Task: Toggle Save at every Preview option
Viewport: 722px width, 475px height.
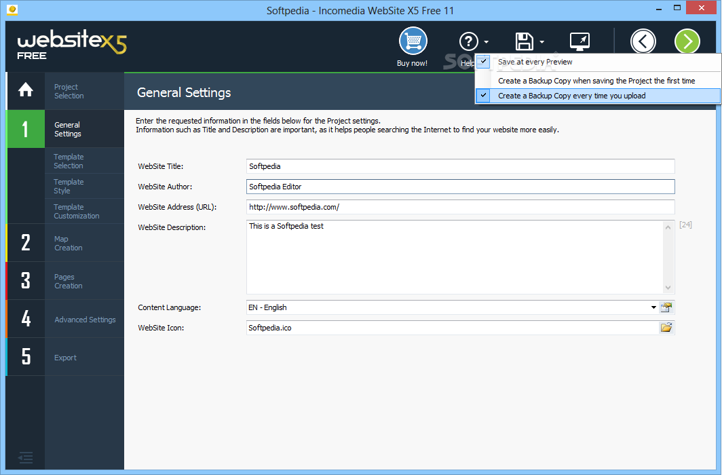Action: (598, 62)
